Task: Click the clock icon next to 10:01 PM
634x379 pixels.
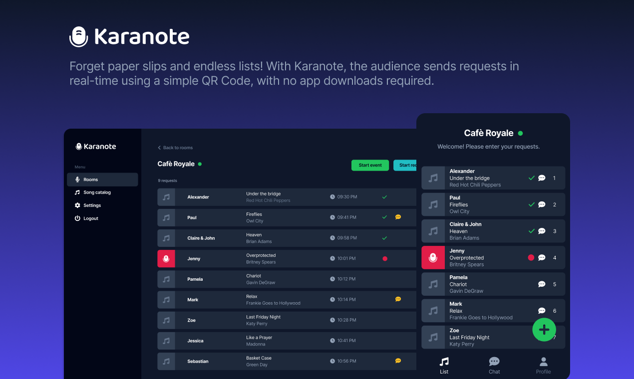Action: coord(332,259)
